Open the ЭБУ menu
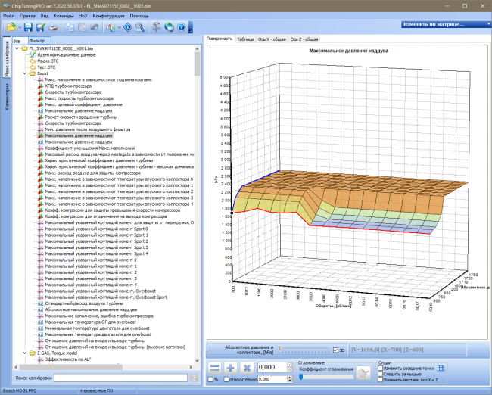Image resolution: width=492 pixels, height=395 pixels. coord(83,16)
